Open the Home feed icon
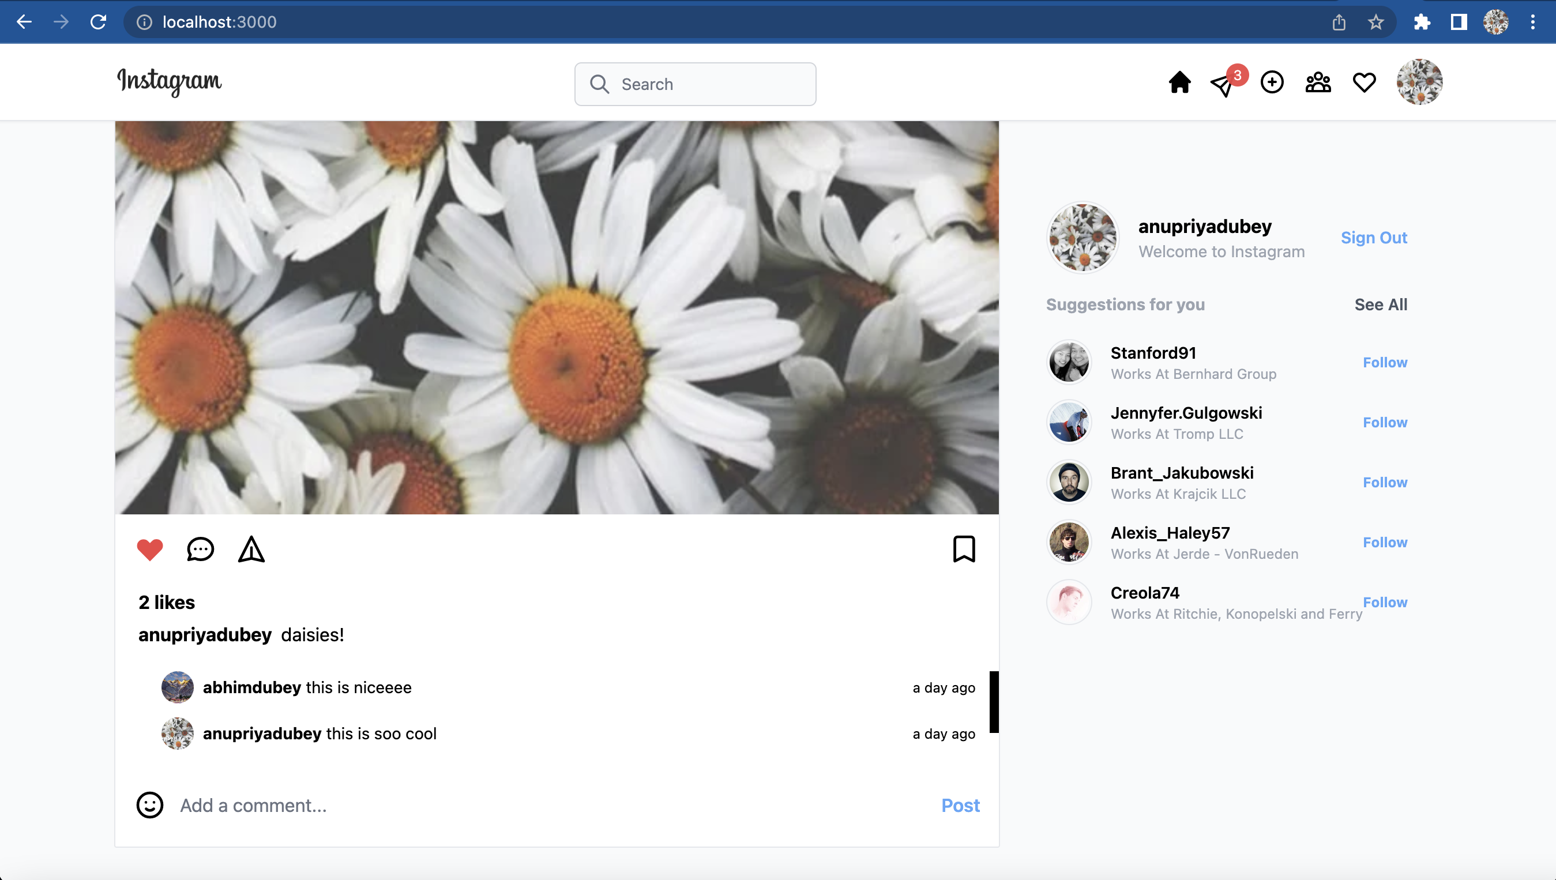Viewport: 1556px width, 880px height. pyautogui.click(x=1179, y=82)
